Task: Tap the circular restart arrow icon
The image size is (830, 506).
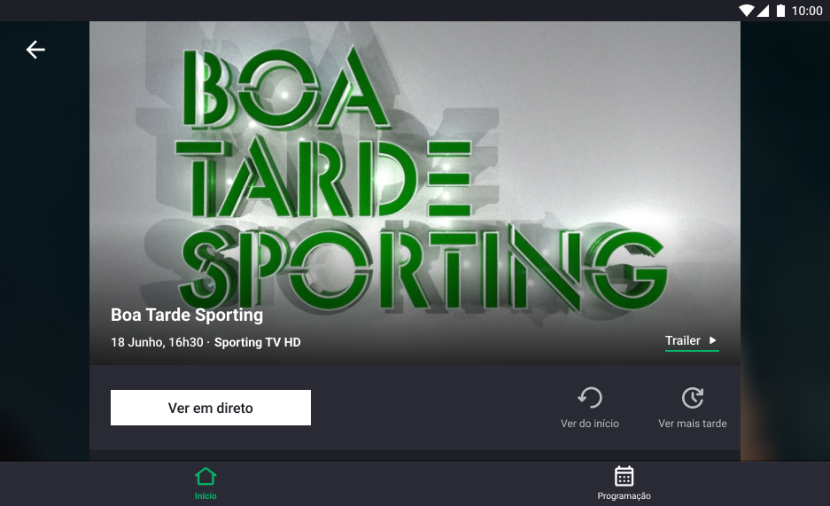Action: tap(590, 398)
